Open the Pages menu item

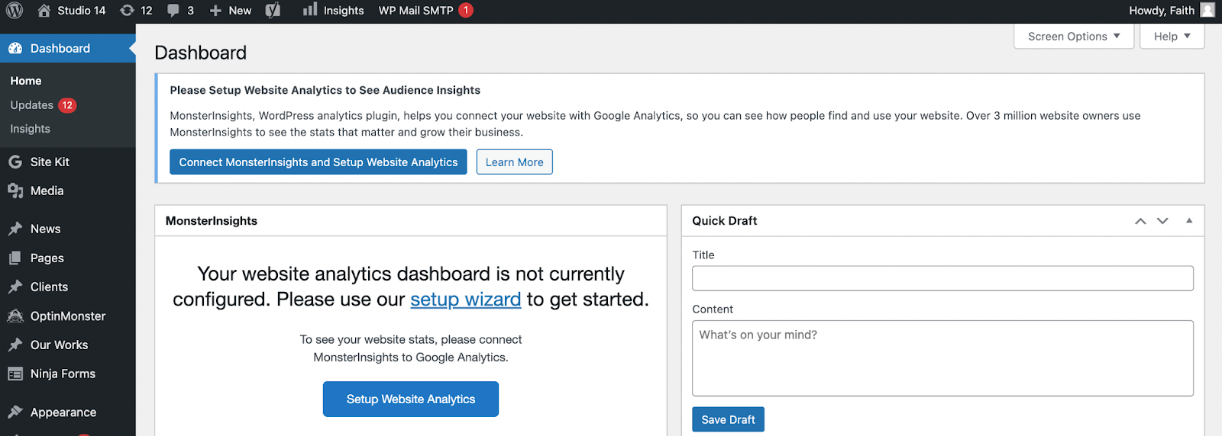click(x=47, y=258)
